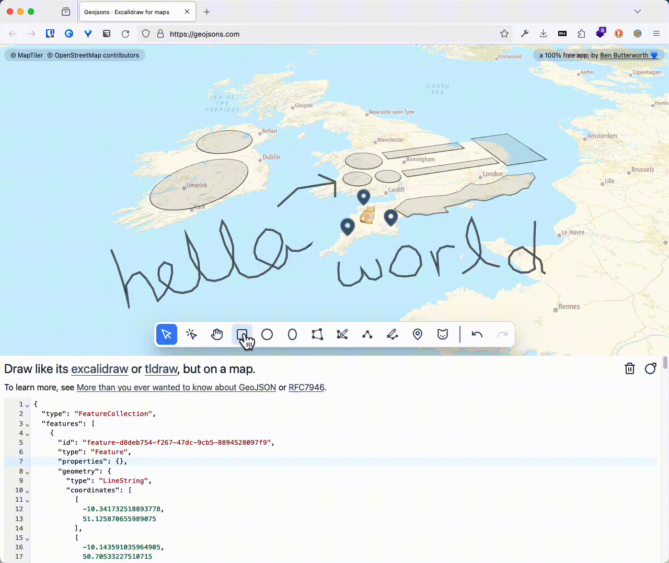The image size is (669, 563).
Task: Select the ellipse drawing tool
Action: coord(292,334)
